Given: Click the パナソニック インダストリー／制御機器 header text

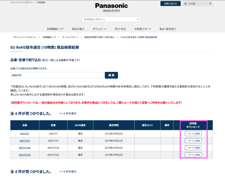Looking at the screenshot, I should pyautogui.click(x=28, y=3).
